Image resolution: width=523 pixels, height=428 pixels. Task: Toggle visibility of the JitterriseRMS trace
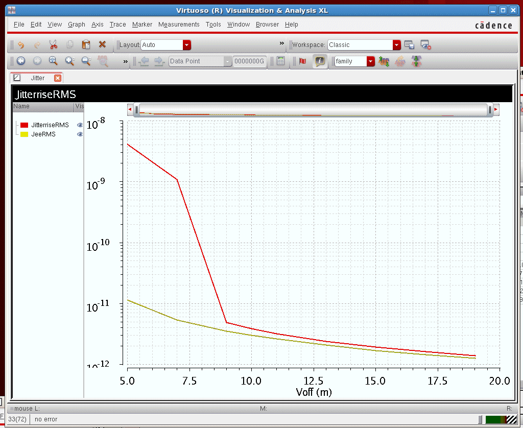click(80, 125)
